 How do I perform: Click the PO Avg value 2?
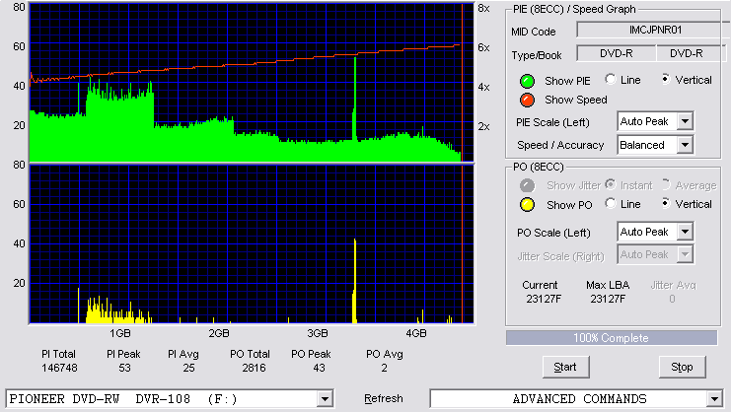pyautogui.click(x=384, y=368)
